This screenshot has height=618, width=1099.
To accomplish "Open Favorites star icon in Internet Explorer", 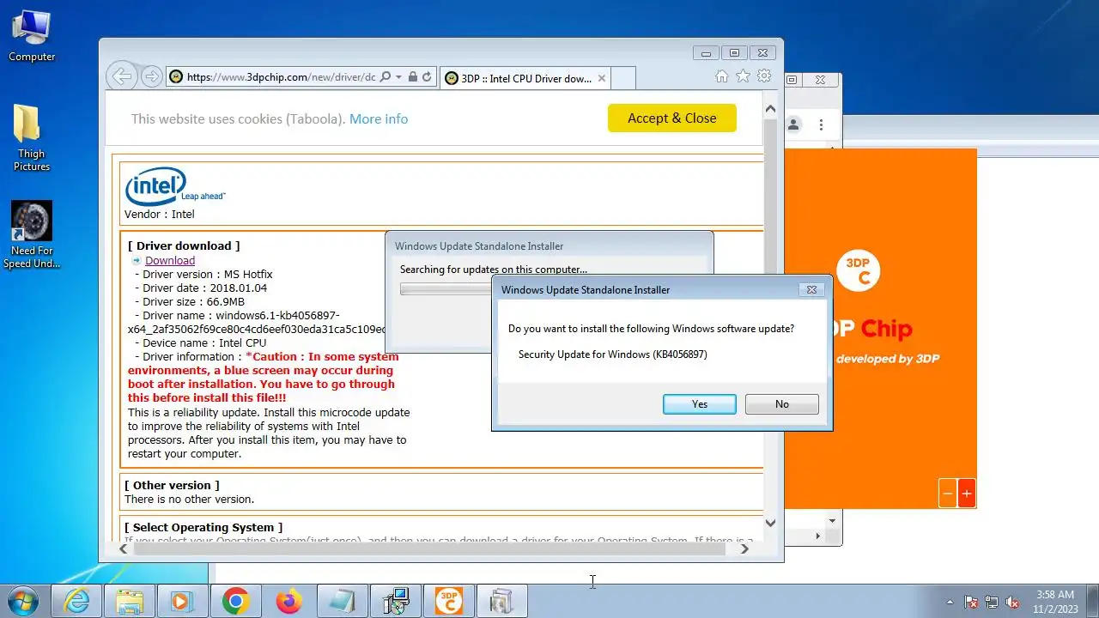I will tap(743, 76).
